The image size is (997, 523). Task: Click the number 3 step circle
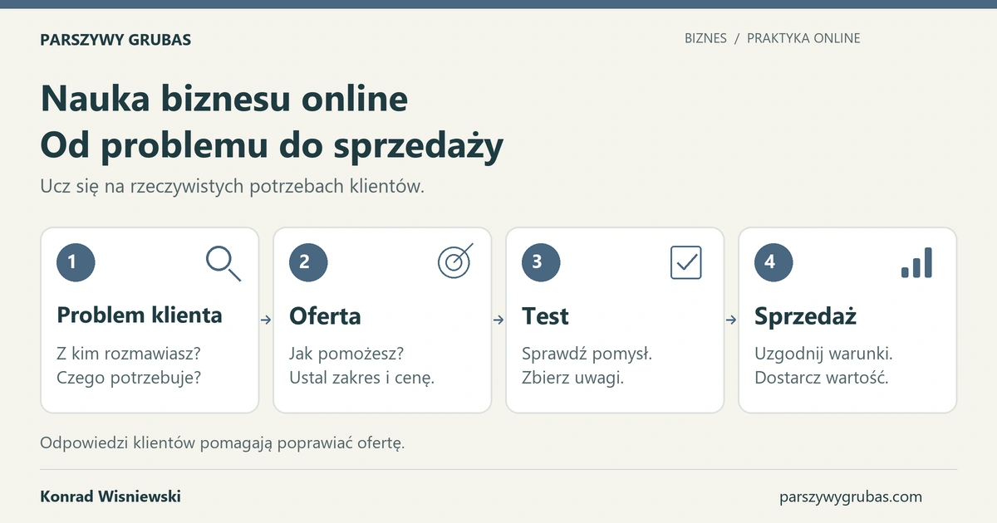541,262
